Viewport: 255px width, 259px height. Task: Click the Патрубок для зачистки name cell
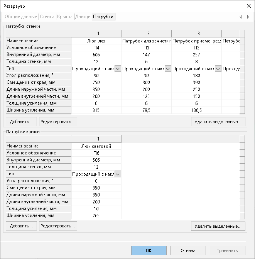pos(146,41)
